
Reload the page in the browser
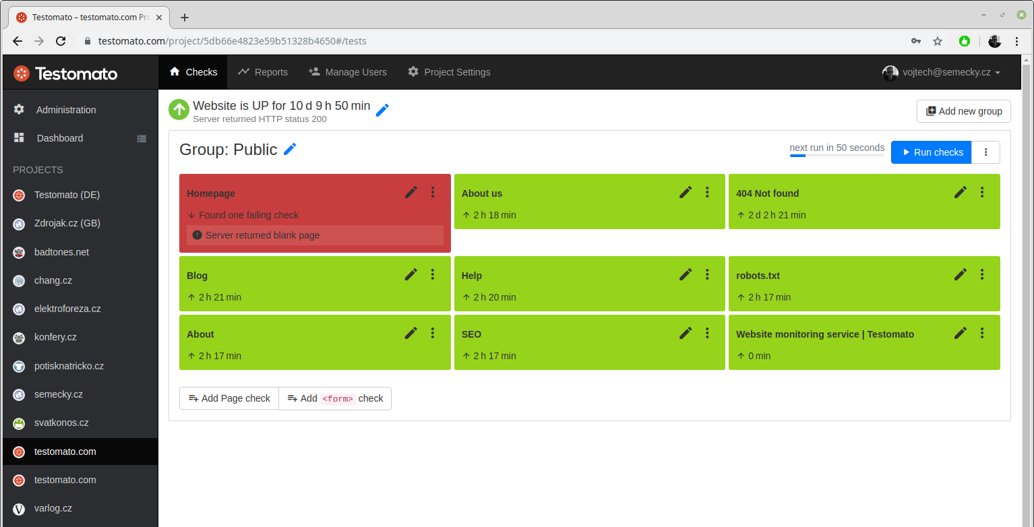coord(61,41)
